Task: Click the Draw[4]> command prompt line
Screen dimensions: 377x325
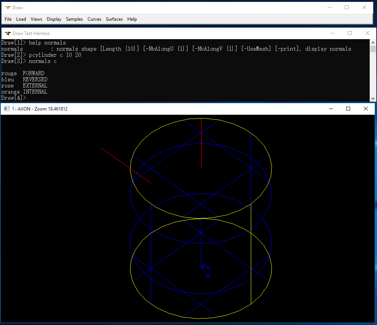Action: click(x=13, y=98)
